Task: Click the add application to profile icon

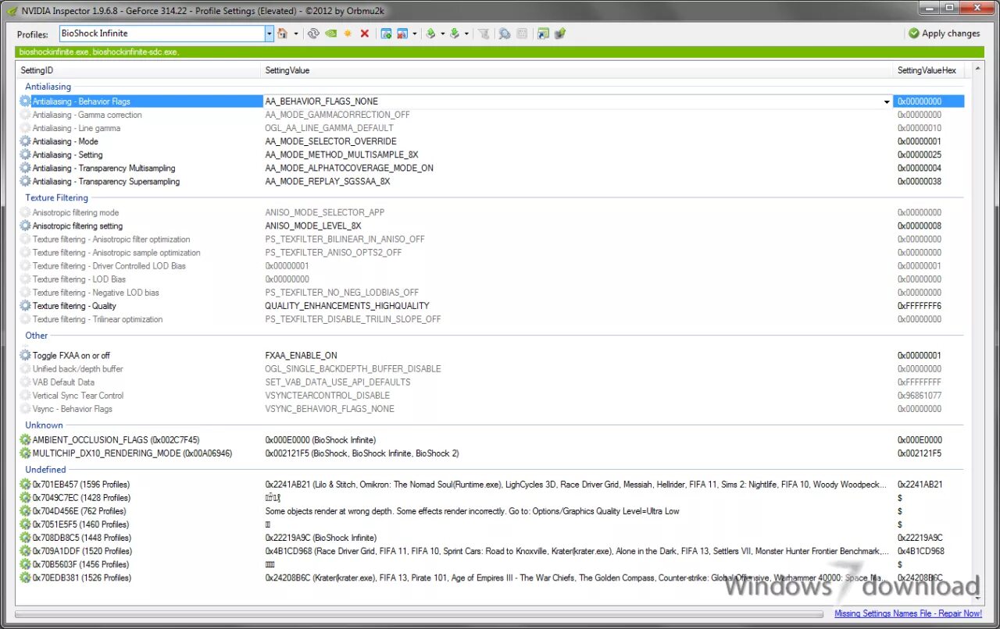Action: pos(386,34)
